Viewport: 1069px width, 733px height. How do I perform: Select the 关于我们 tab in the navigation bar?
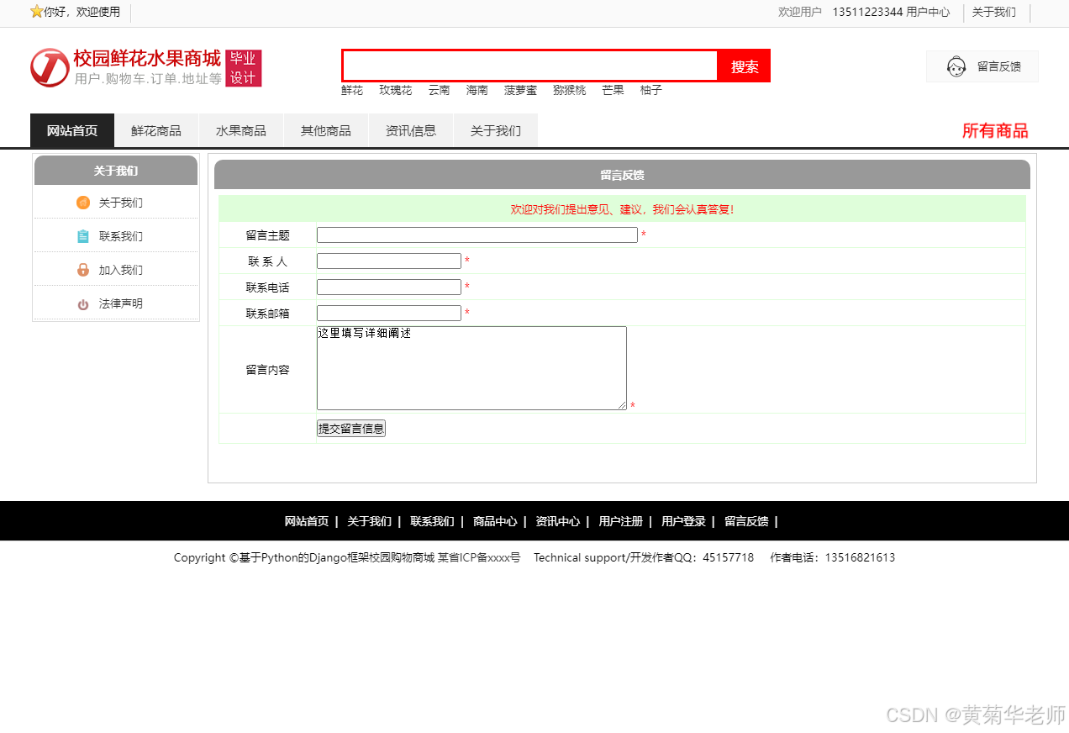click(x=496, y=130)
